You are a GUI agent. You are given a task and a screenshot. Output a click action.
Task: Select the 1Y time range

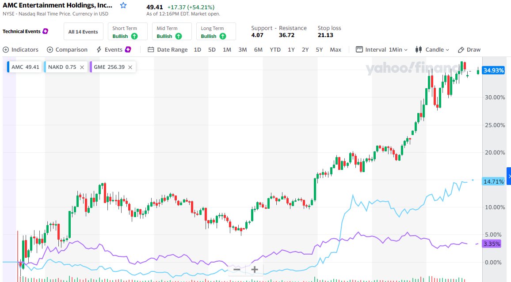click(x=291, y=50)
